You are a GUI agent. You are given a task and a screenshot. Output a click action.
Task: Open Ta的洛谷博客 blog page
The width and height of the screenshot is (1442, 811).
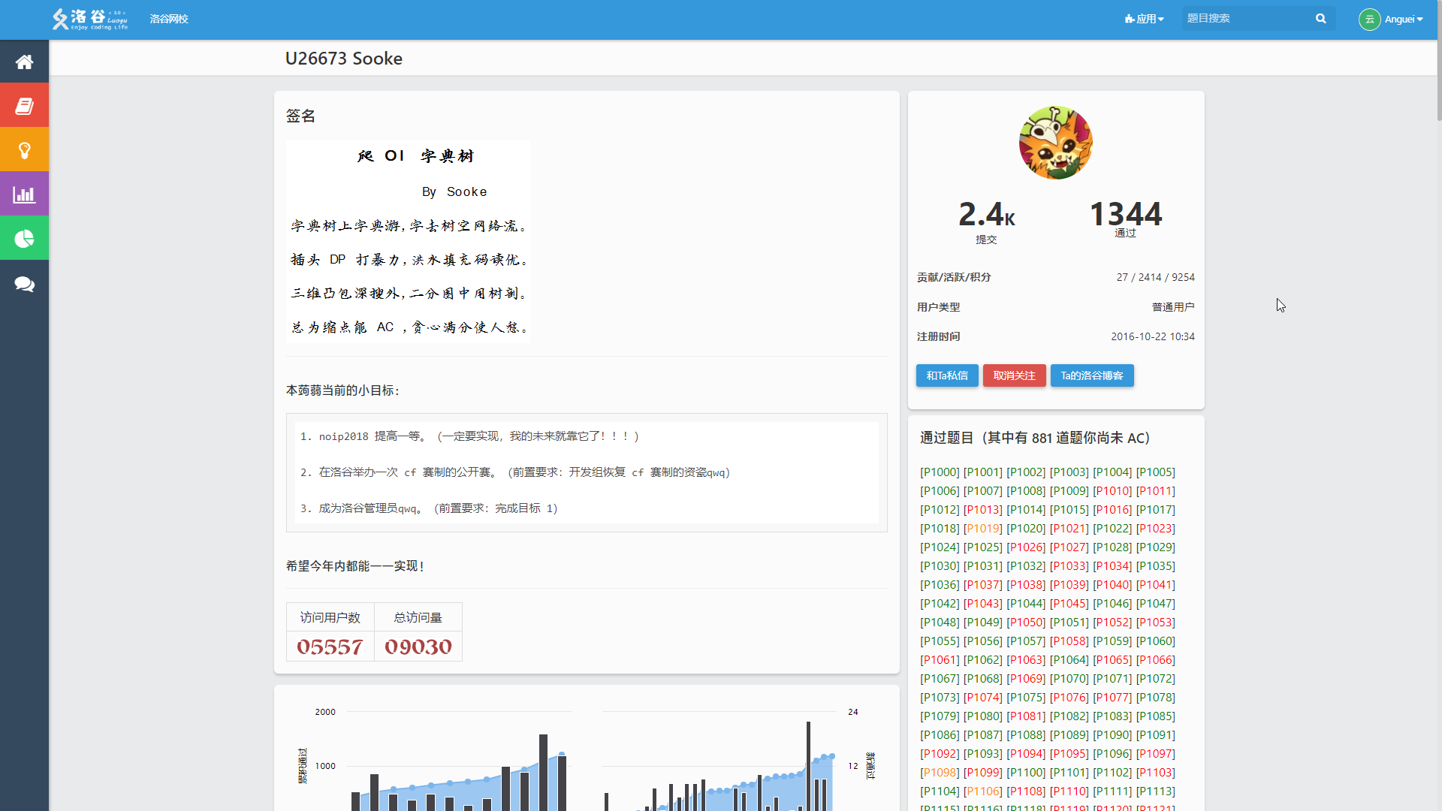(x=1092, y=375)
